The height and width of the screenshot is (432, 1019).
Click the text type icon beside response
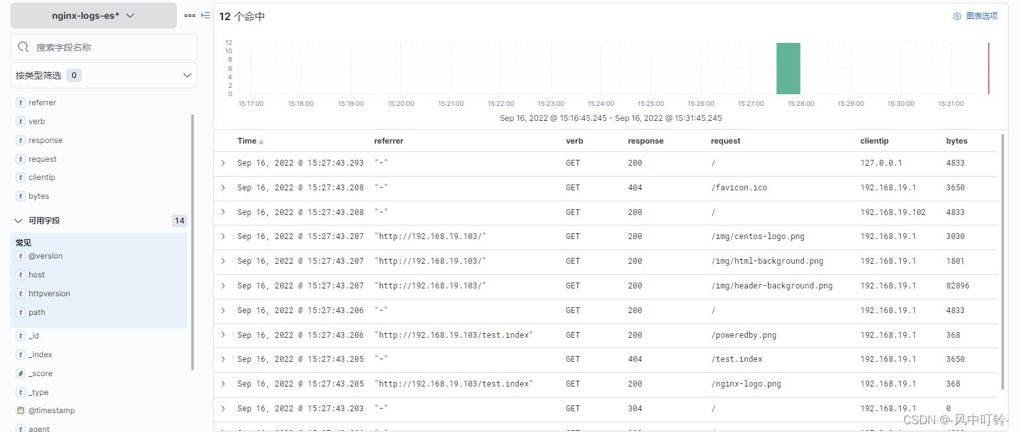point(21,140)
